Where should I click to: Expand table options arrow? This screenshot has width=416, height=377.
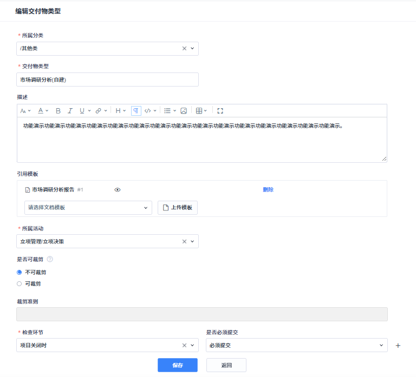pos(205,111)
